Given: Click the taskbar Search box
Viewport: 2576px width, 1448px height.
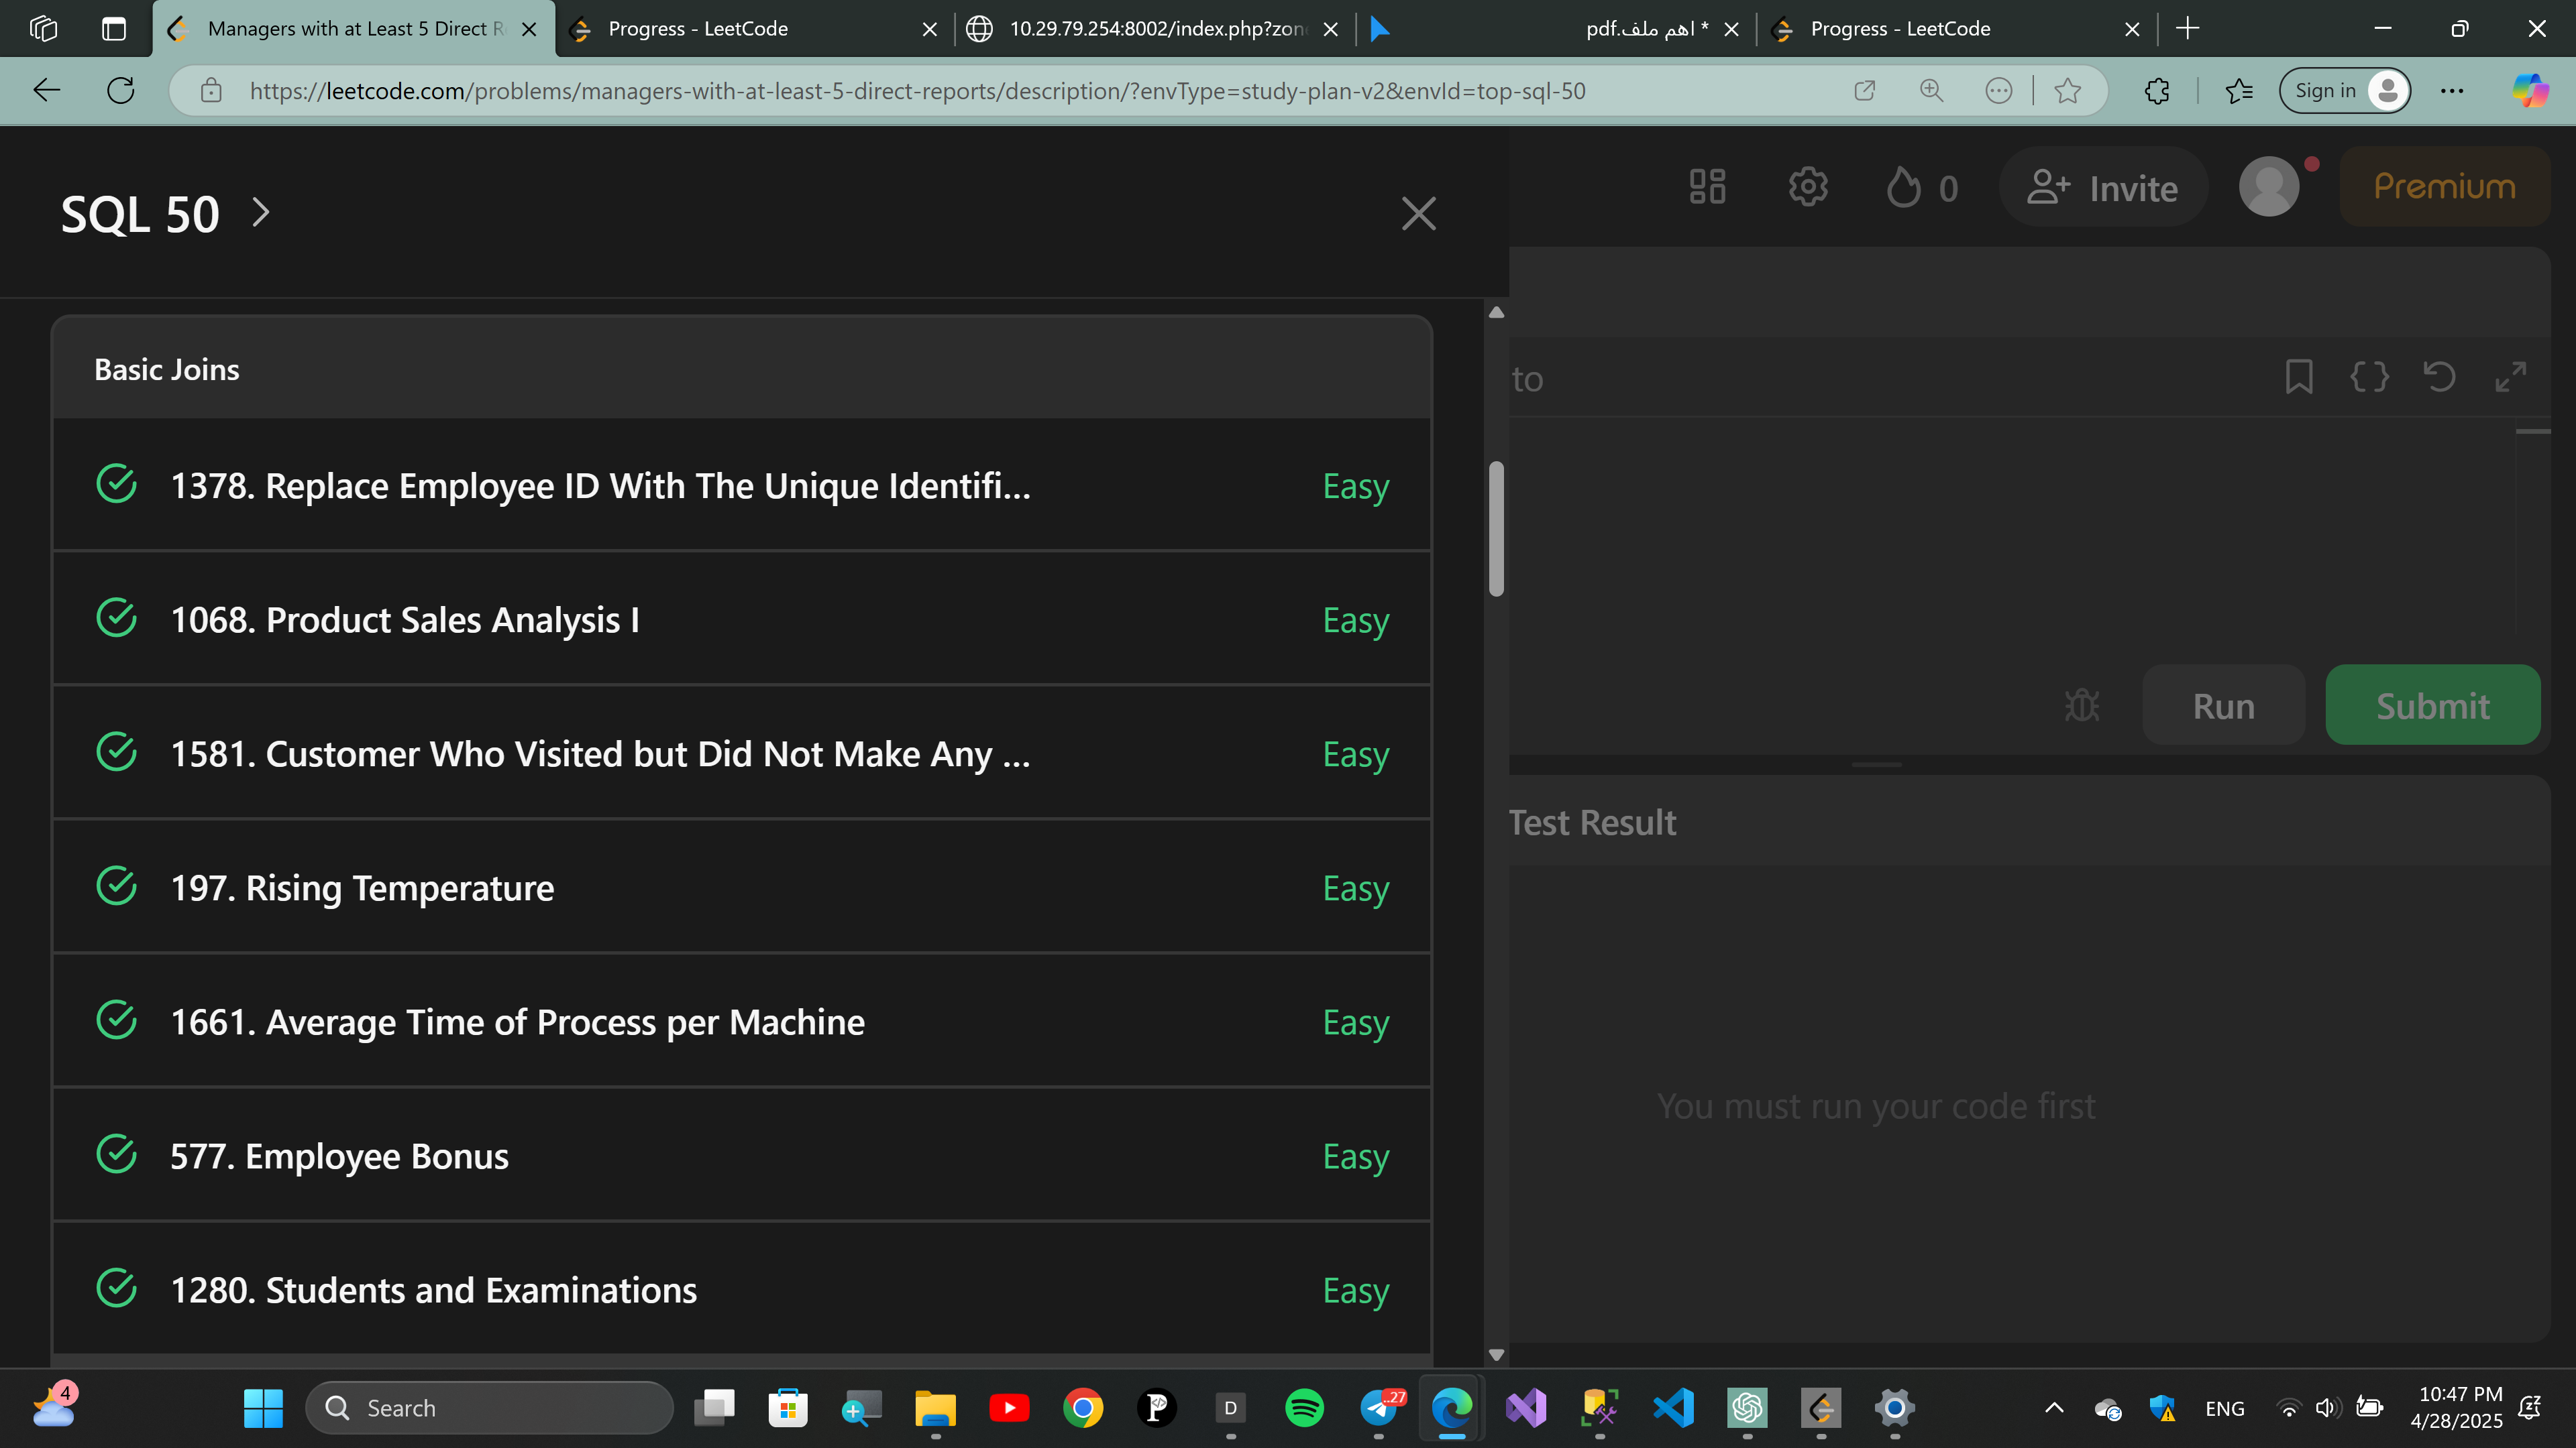Looking at the screenshot, I should pyautogui.click(x=489, y=1407).
